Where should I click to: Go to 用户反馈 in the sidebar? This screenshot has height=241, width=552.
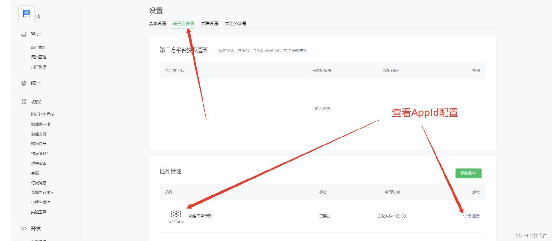pos(39,67)
